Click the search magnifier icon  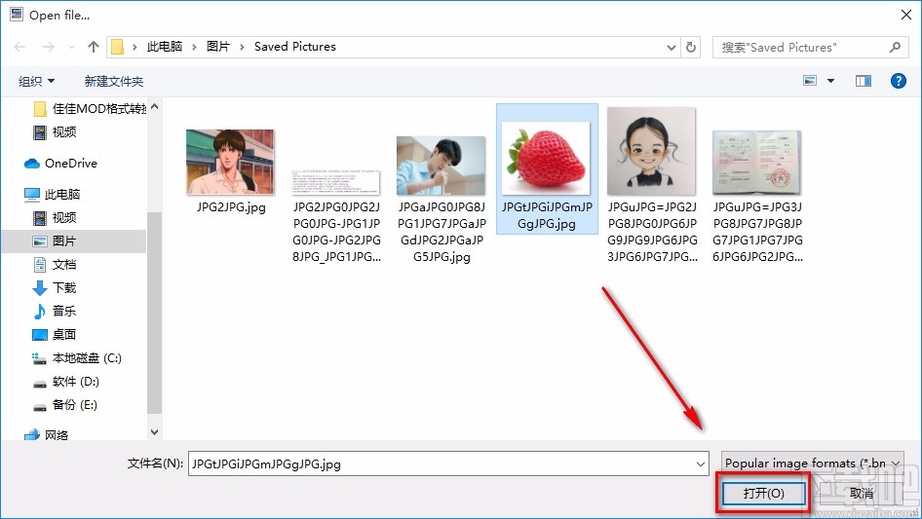click(895, 47)
